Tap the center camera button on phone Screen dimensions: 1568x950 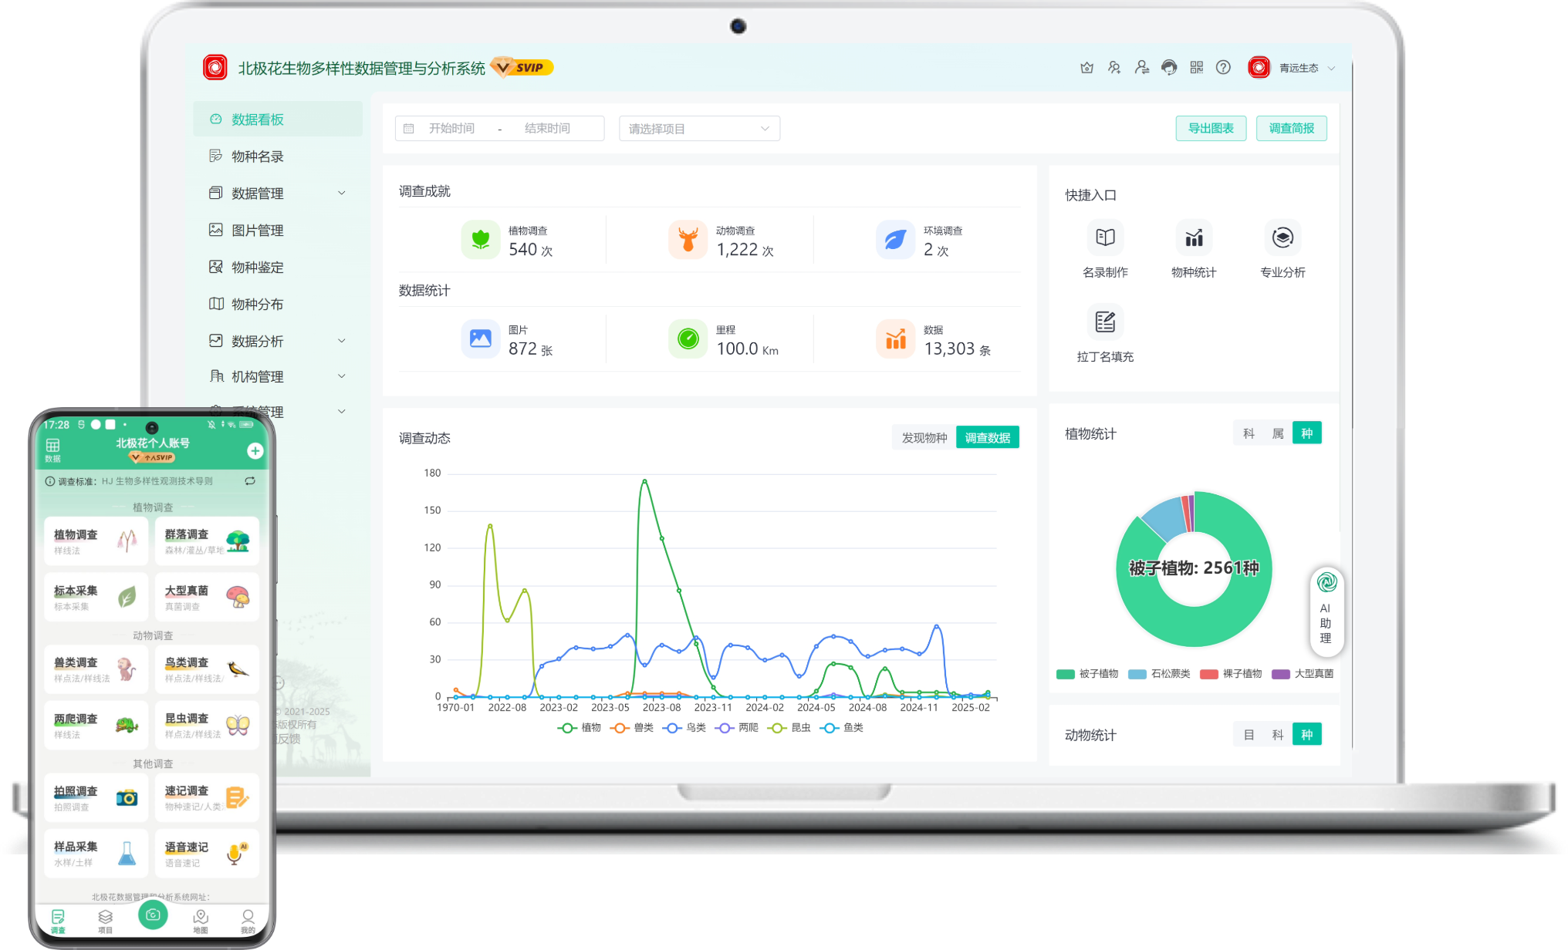coord(153,915)
